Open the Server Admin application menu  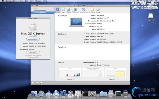click(x=11, y=1)
